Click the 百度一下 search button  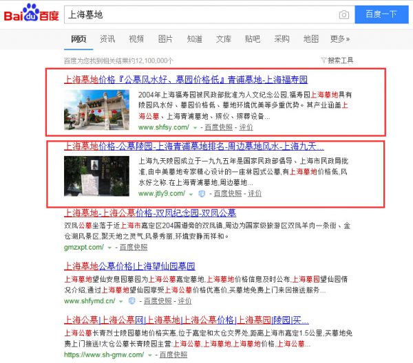tap(381, 14)
